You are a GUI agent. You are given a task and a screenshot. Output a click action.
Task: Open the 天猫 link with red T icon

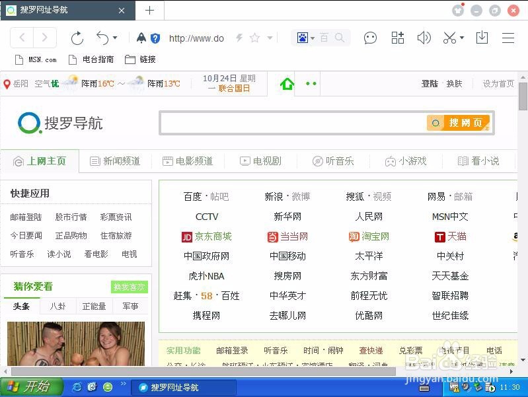coord(450,236)
